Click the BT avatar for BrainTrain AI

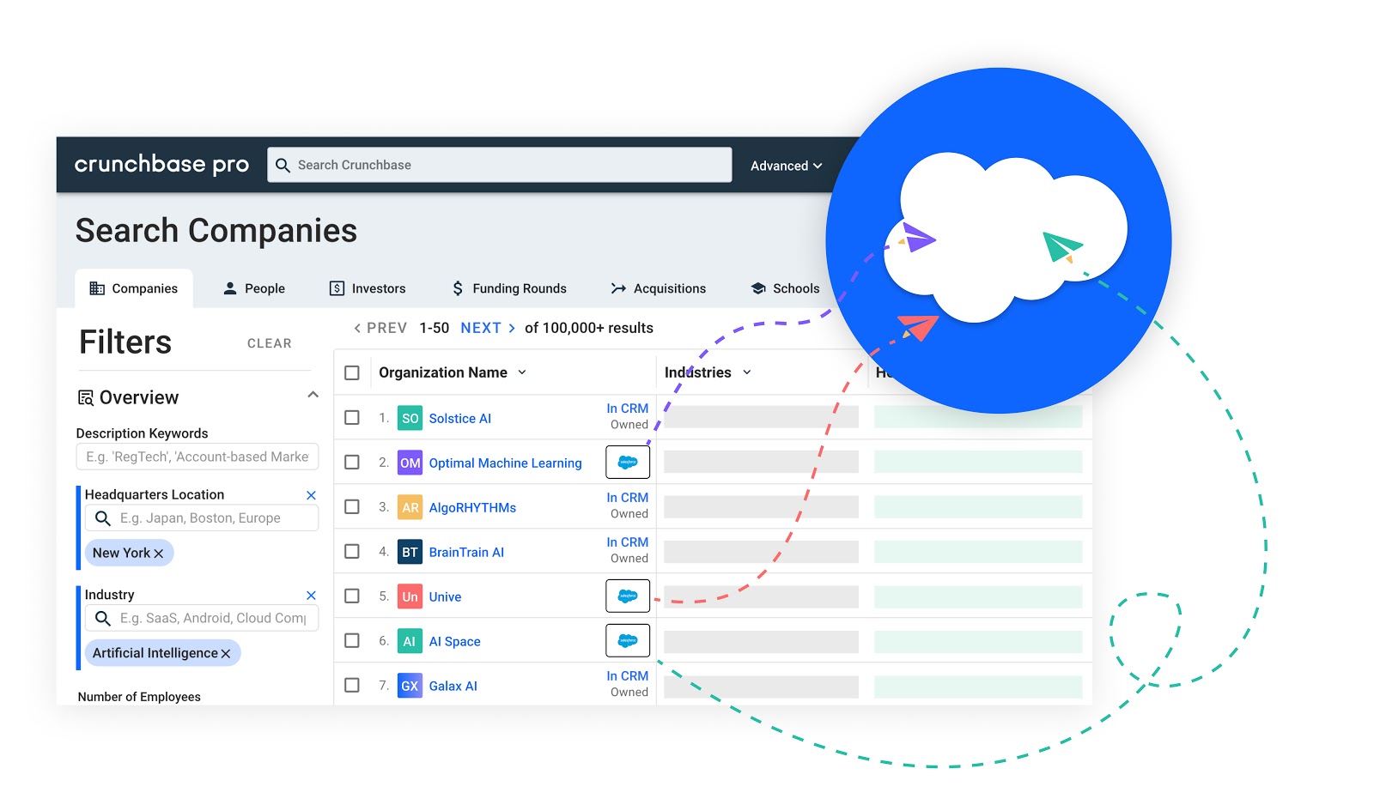(410, 552)
